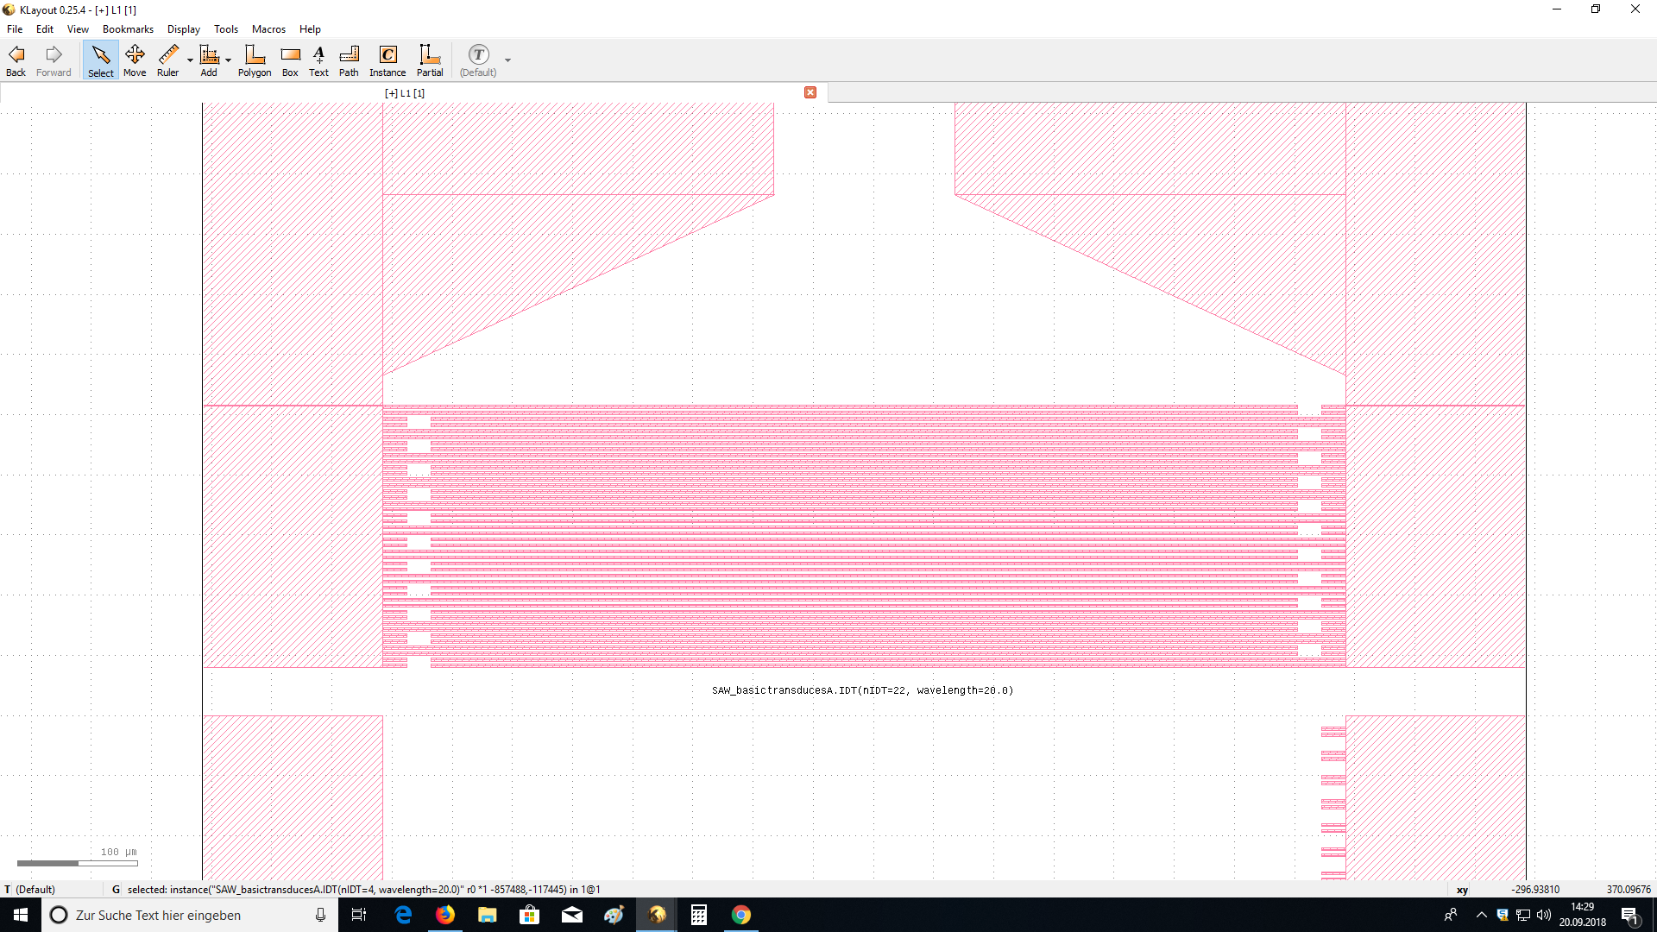1657x932 pixels.
Task: Choose the Polygon drawing tool
Action: pyautogui.click(x=255, y=60)
